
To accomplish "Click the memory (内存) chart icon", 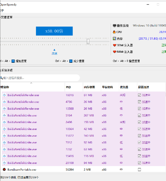I will click(x=114, y=39).
